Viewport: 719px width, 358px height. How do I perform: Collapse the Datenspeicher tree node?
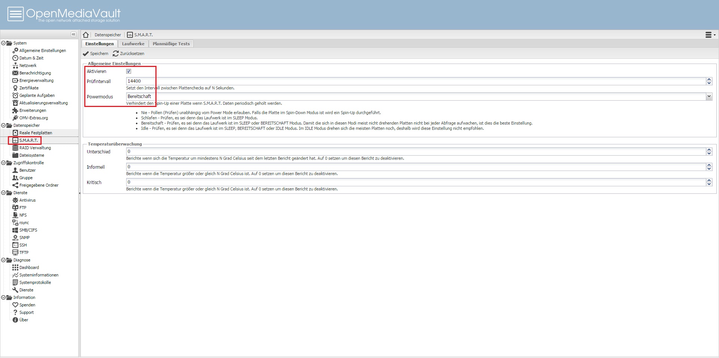click(3, 125)
